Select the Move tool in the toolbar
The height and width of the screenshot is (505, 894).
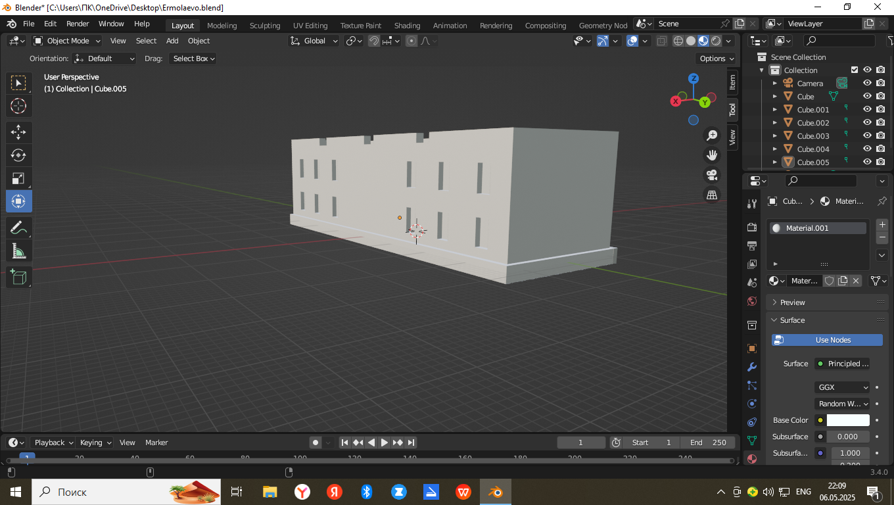[x=18, y=132]
